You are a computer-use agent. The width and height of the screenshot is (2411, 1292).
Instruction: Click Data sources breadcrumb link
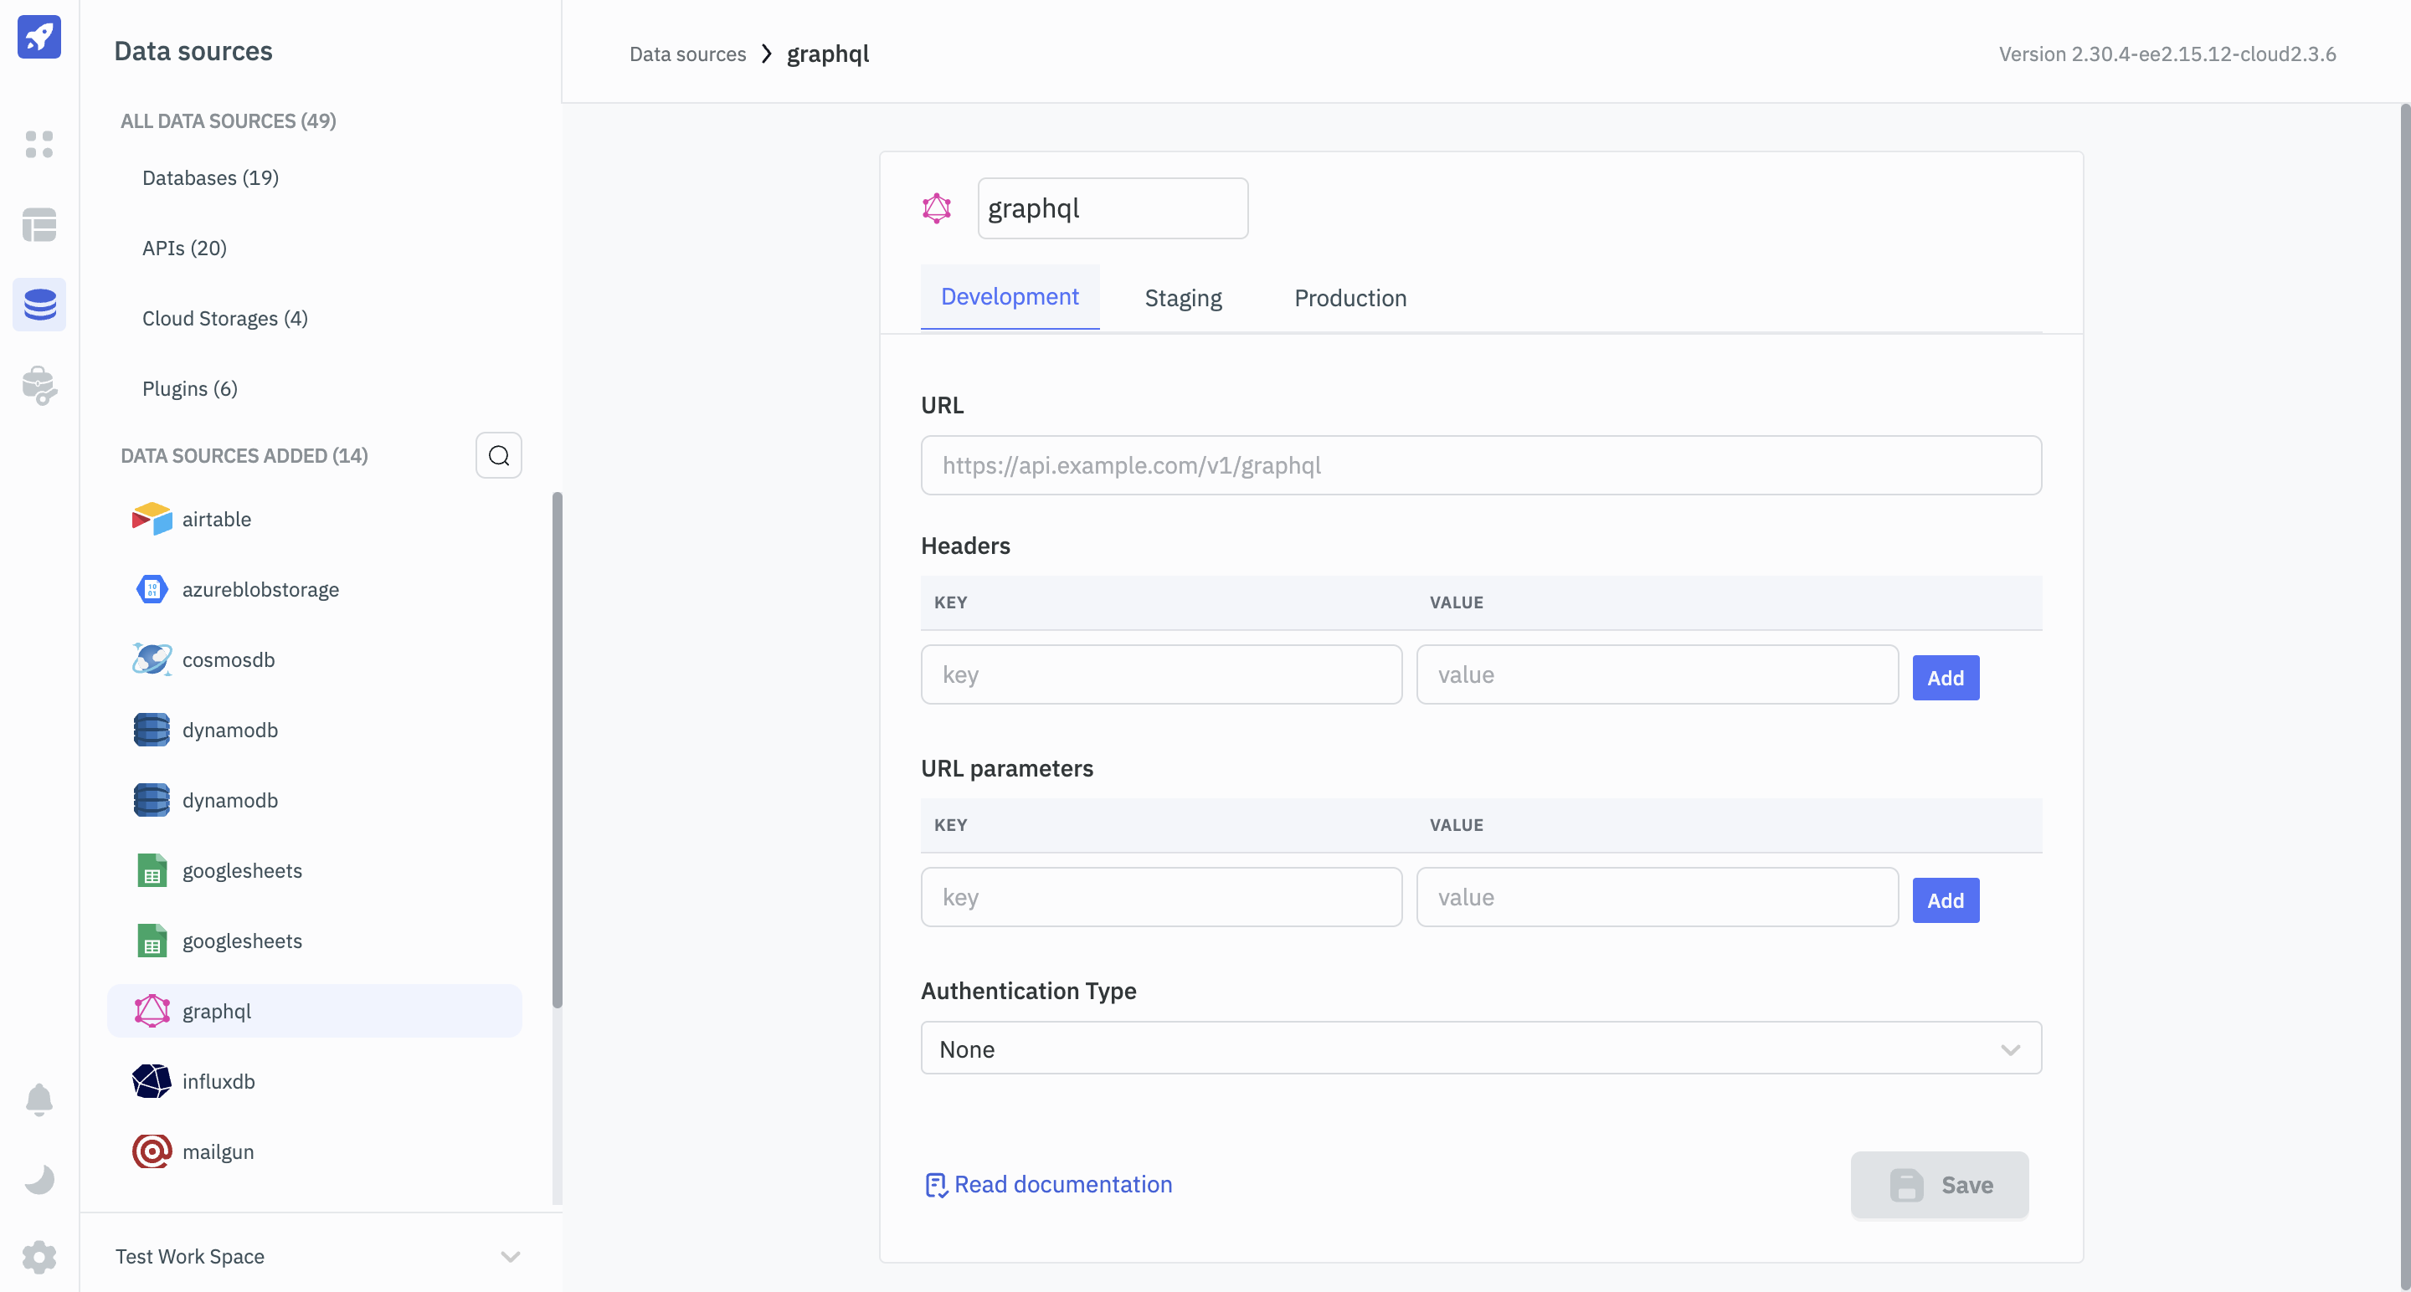687,54
